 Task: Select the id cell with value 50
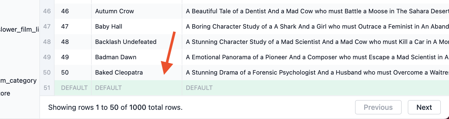click(x=73, y=73)
